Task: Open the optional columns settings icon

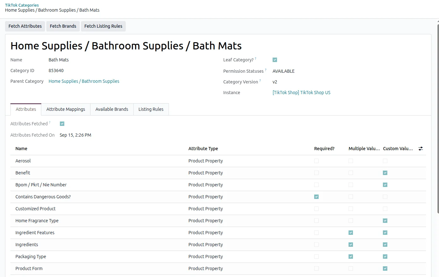Action: 421,149
